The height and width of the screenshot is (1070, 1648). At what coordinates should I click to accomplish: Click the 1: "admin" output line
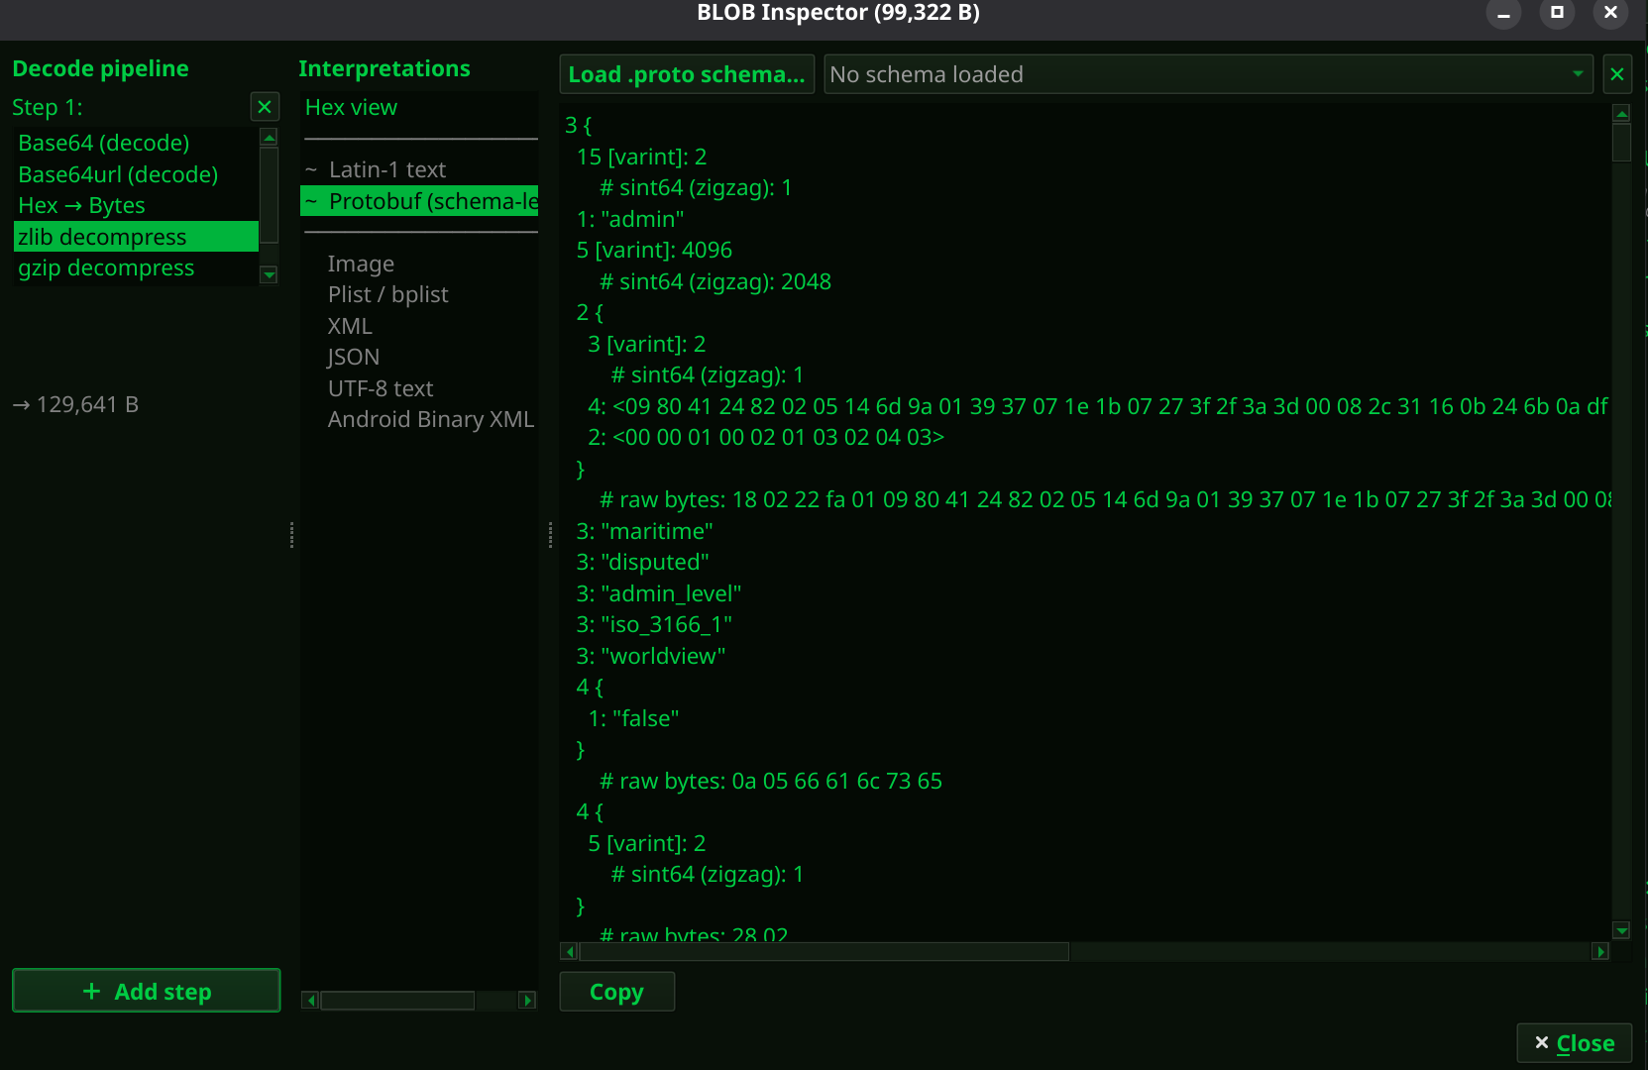tap(630, 219)
